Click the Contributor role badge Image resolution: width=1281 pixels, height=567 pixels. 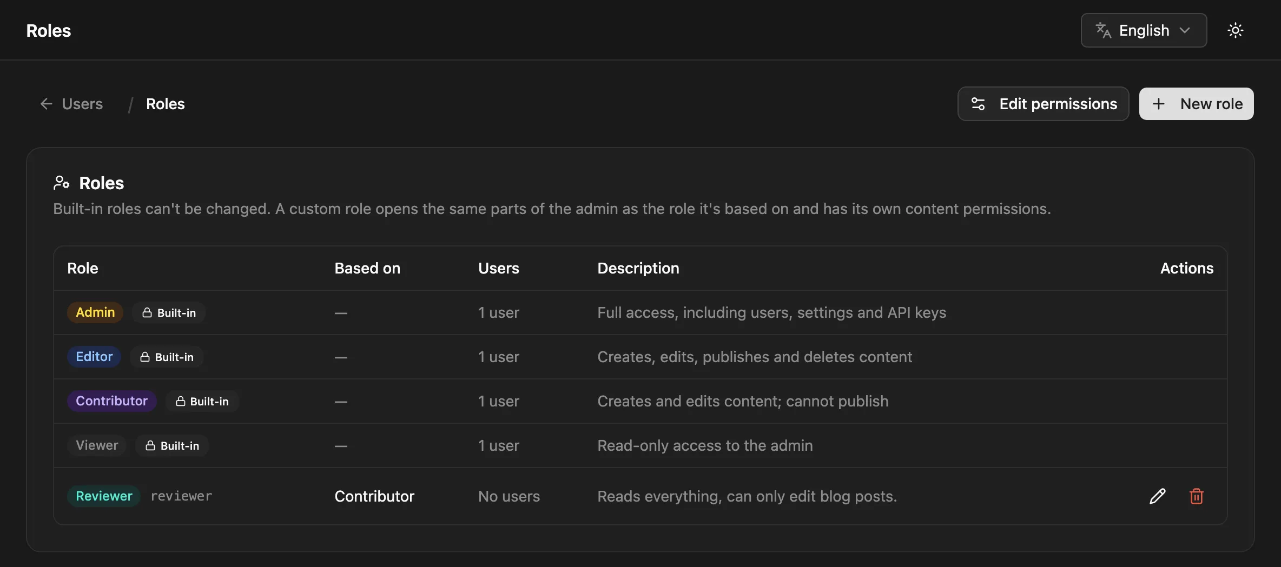point(111,401)
